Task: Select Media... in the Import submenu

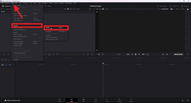Action: coord(56,28)
